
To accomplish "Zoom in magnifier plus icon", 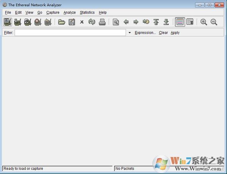I will [x=204, y=22].
